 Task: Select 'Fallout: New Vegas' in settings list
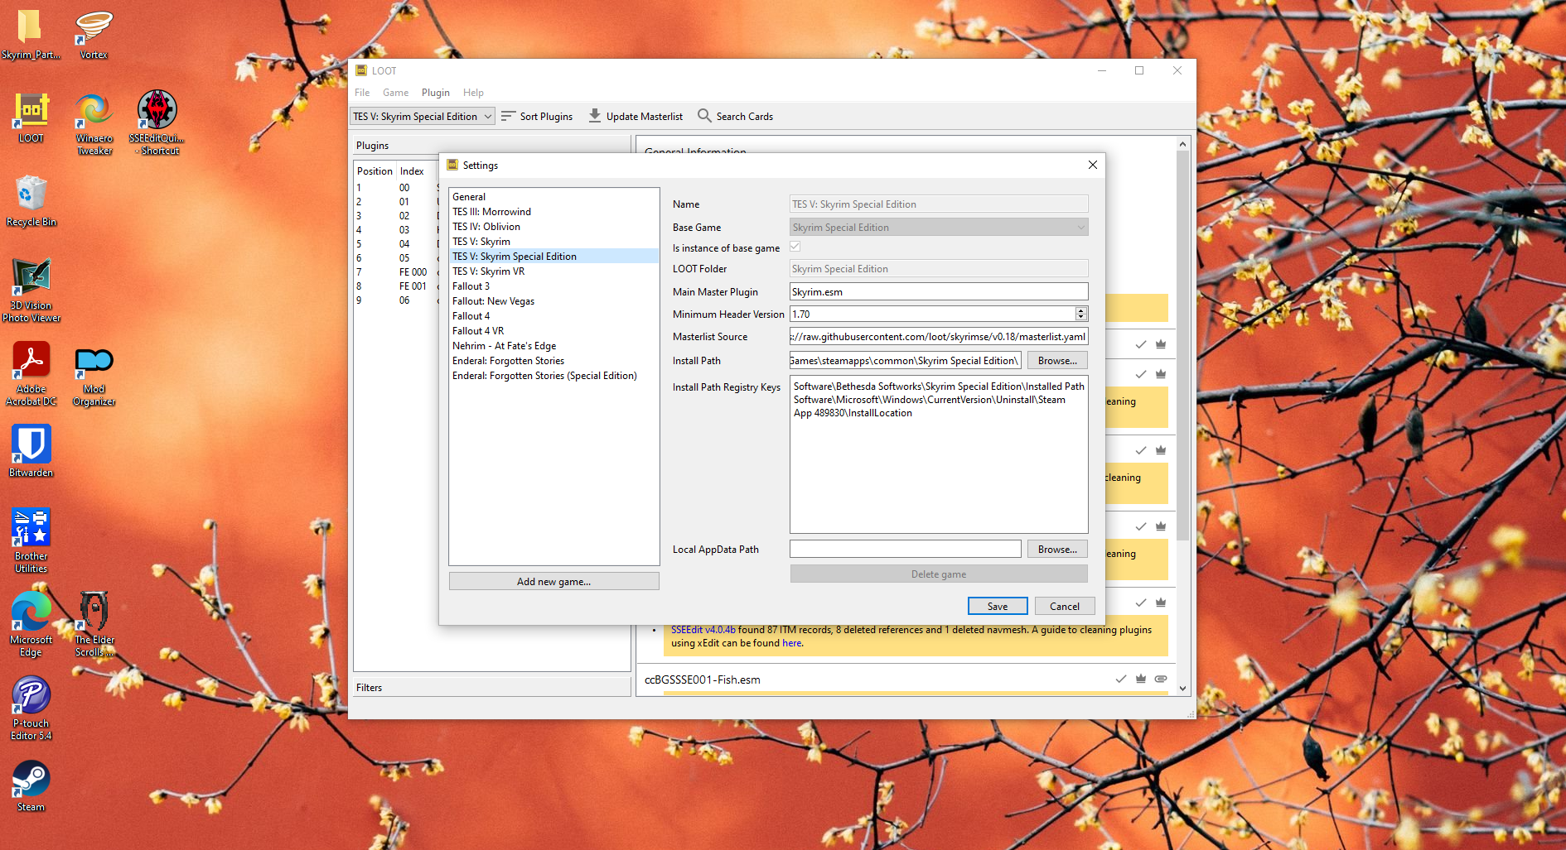(x=493, y=301)
